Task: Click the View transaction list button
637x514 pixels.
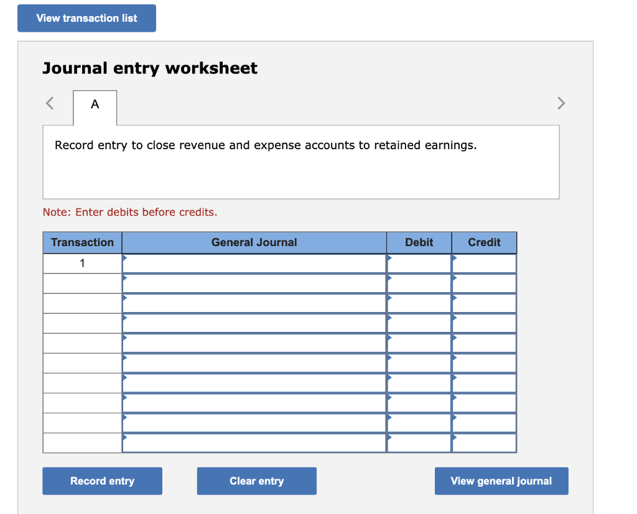Action: click(86, 18)
